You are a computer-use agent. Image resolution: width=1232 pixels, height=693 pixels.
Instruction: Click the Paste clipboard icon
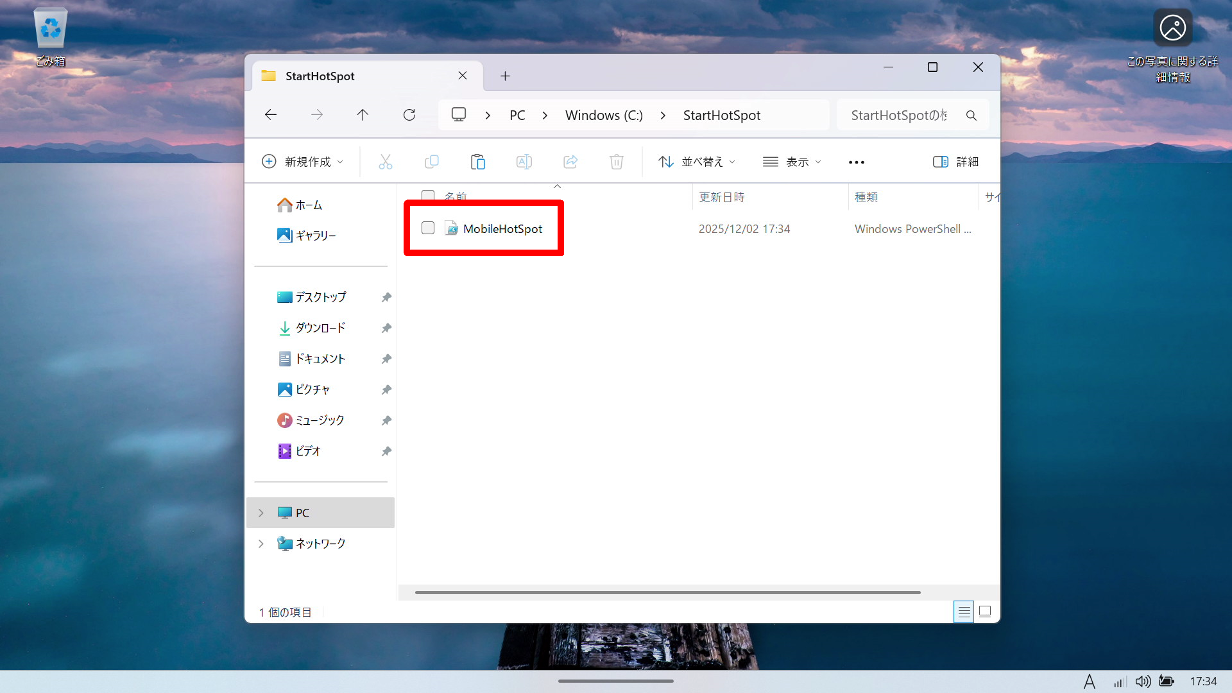(x=477, y=162)
